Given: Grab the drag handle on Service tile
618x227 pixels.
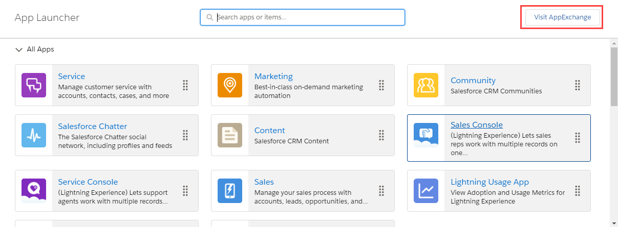Looking at the screenshot, I should click(185, 85).
